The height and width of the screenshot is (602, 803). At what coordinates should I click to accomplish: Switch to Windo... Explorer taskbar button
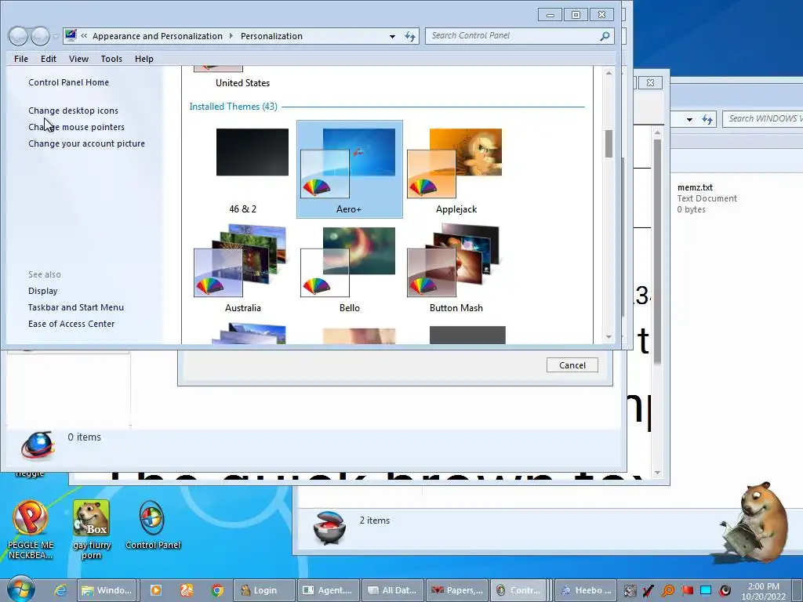click(x=107, y=590)
